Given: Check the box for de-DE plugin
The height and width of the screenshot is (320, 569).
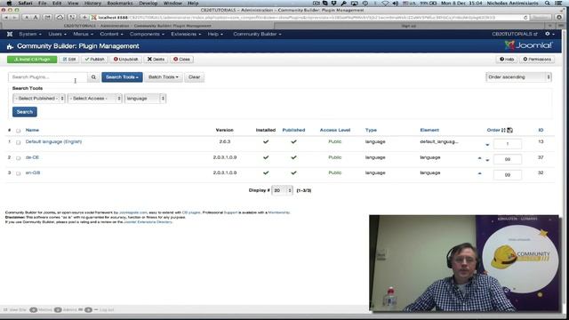Looking at the screenshot, I should click(x=18, y=158).
